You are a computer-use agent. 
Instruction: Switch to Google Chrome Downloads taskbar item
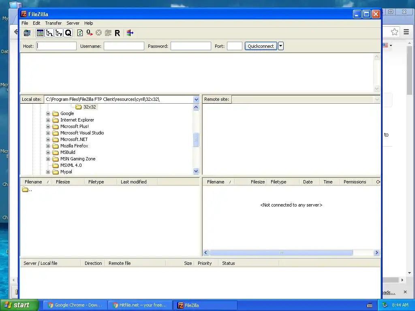[x=75, y=305]
